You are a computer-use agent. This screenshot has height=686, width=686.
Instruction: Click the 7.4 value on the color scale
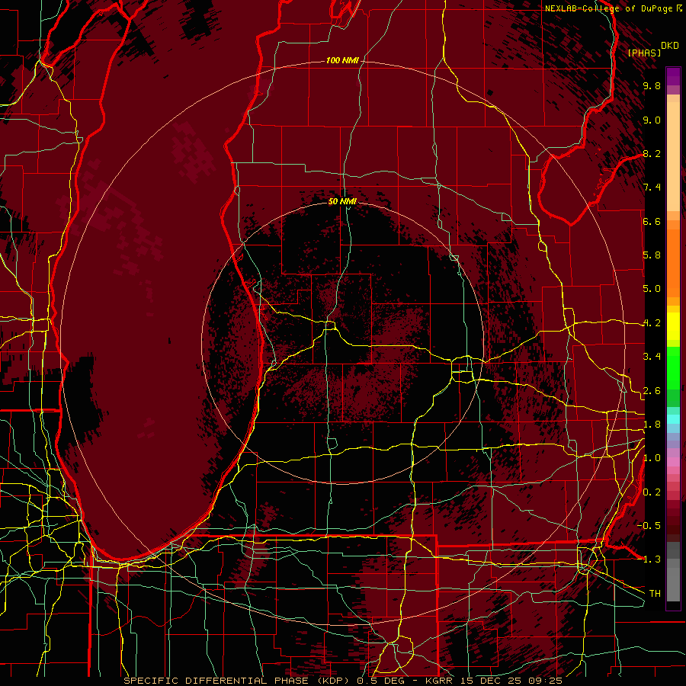point(652,188)
